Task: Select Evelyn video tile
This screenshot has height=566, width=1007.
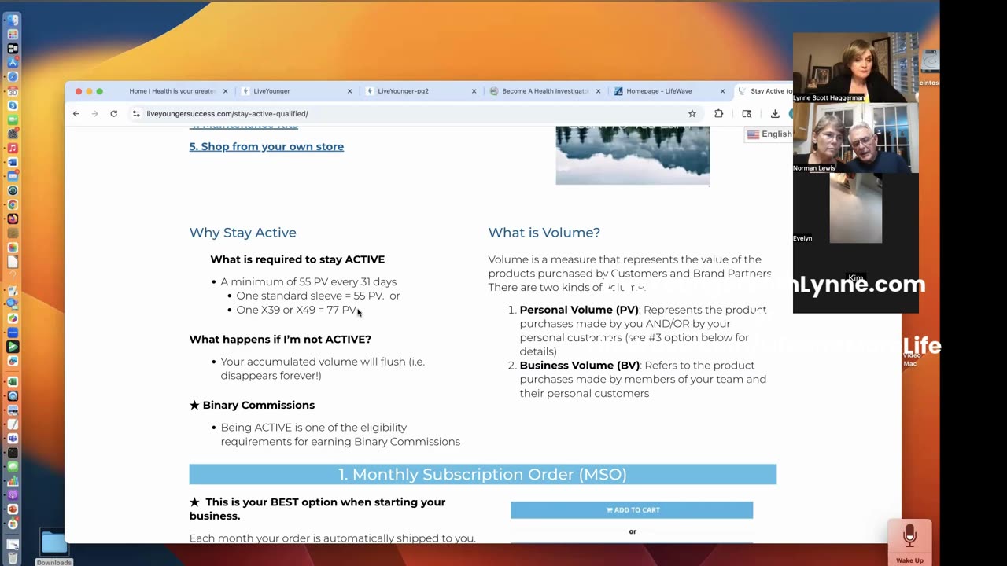Action: tap(855, 208)
